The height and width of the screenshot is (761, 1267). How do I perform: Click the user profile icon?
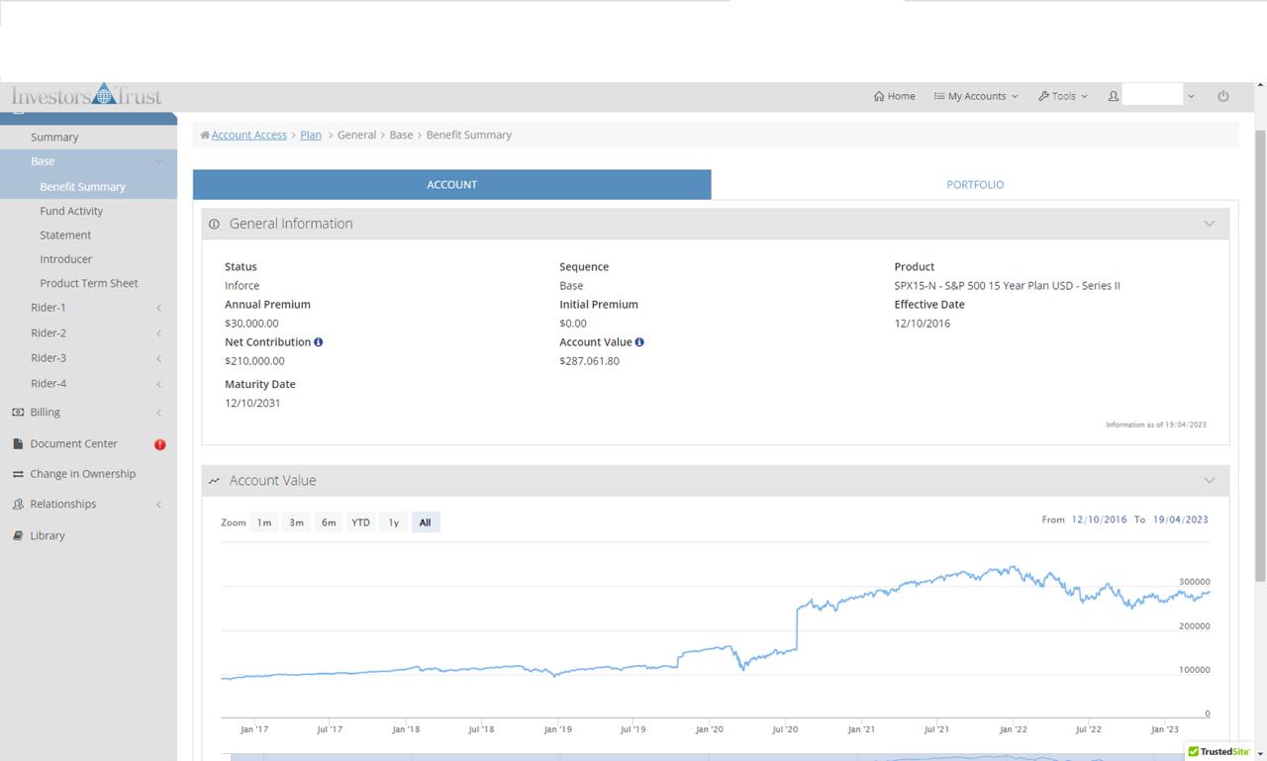coord(1114,96)
